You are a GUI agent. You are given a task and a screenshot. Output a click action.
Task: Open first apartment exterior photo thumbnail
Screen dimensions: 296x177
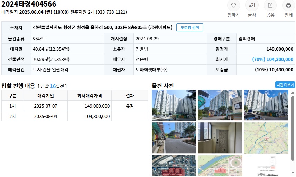point(174,105)
